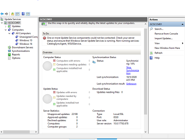Open the View submenu arrow

[x=182, y=43]
